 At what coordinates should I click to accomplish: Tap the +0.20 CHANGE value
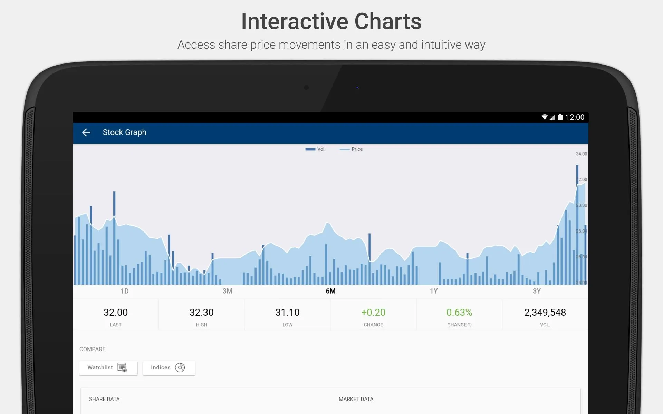coord(373,313)
